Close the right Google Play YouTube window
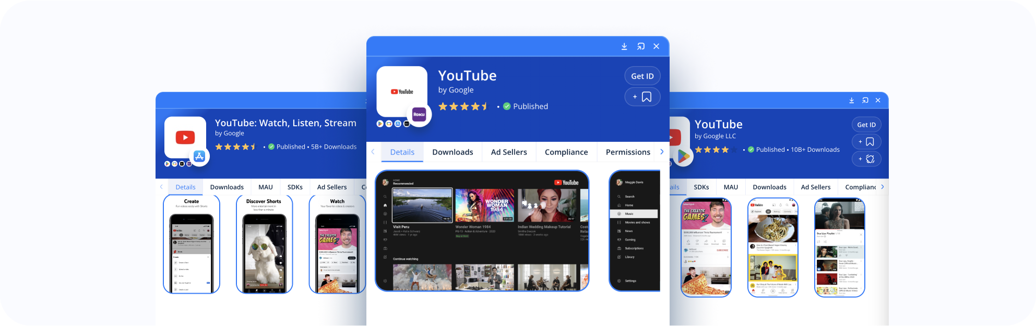Image resolution: width=1036 pixels, height=326 pixels. [x=878, y=100]
